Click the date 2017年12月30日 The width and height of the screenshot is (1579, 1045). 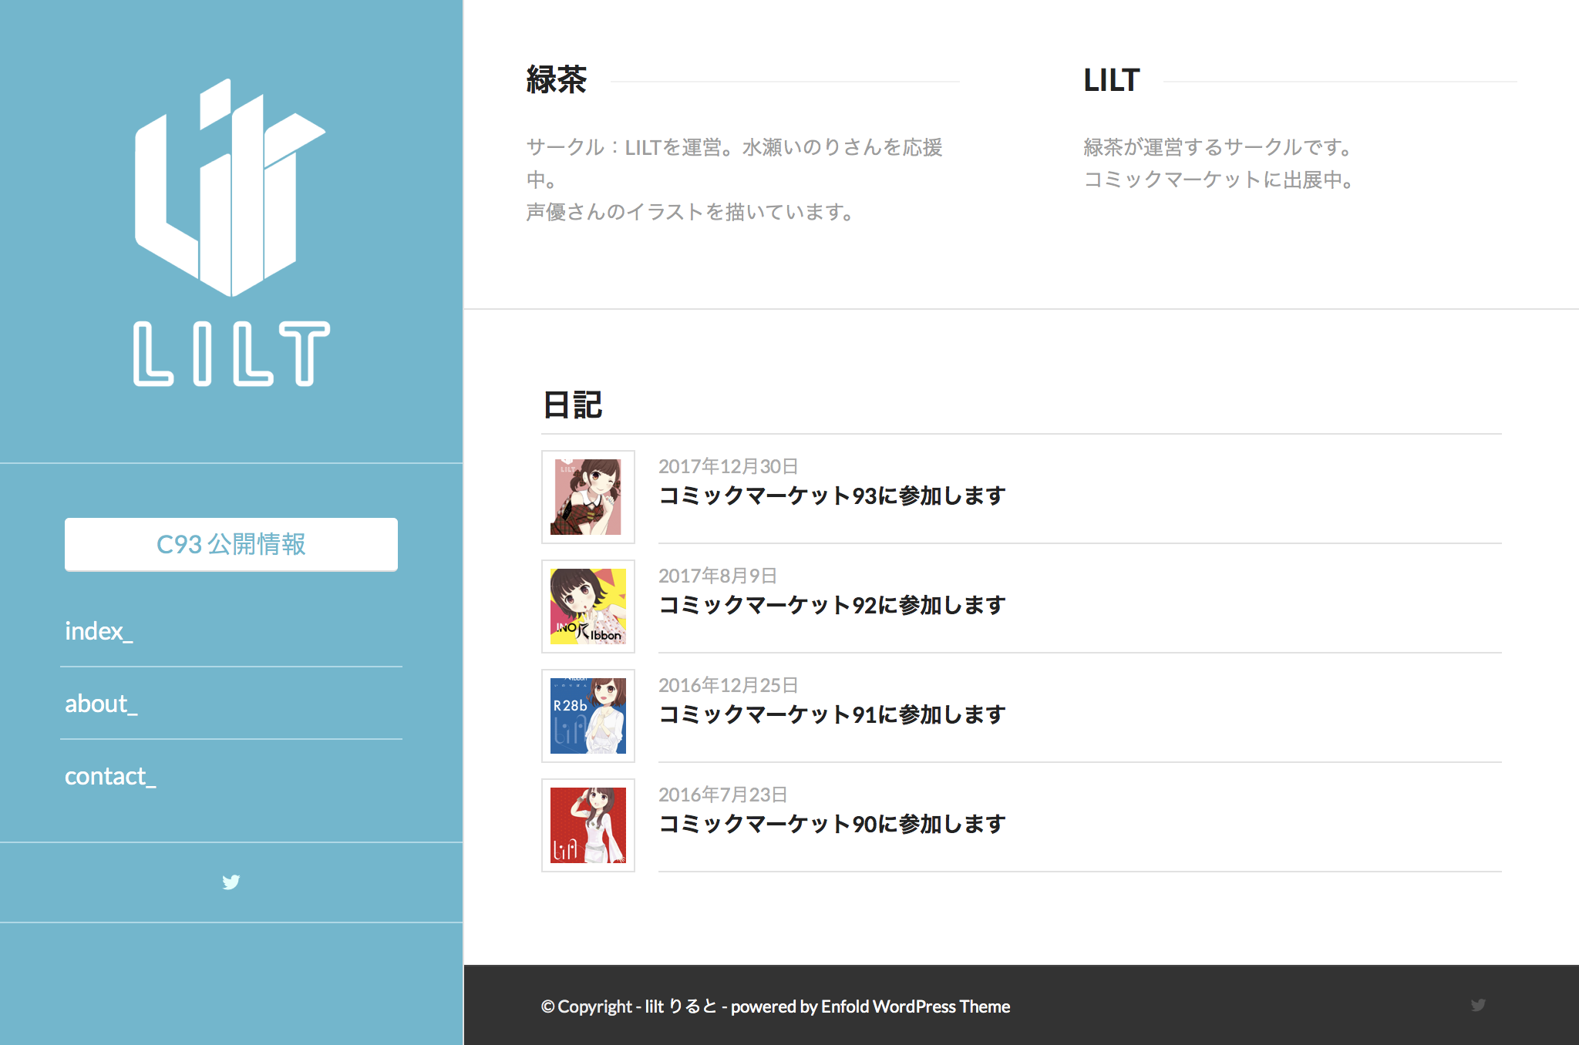(728, 466)
